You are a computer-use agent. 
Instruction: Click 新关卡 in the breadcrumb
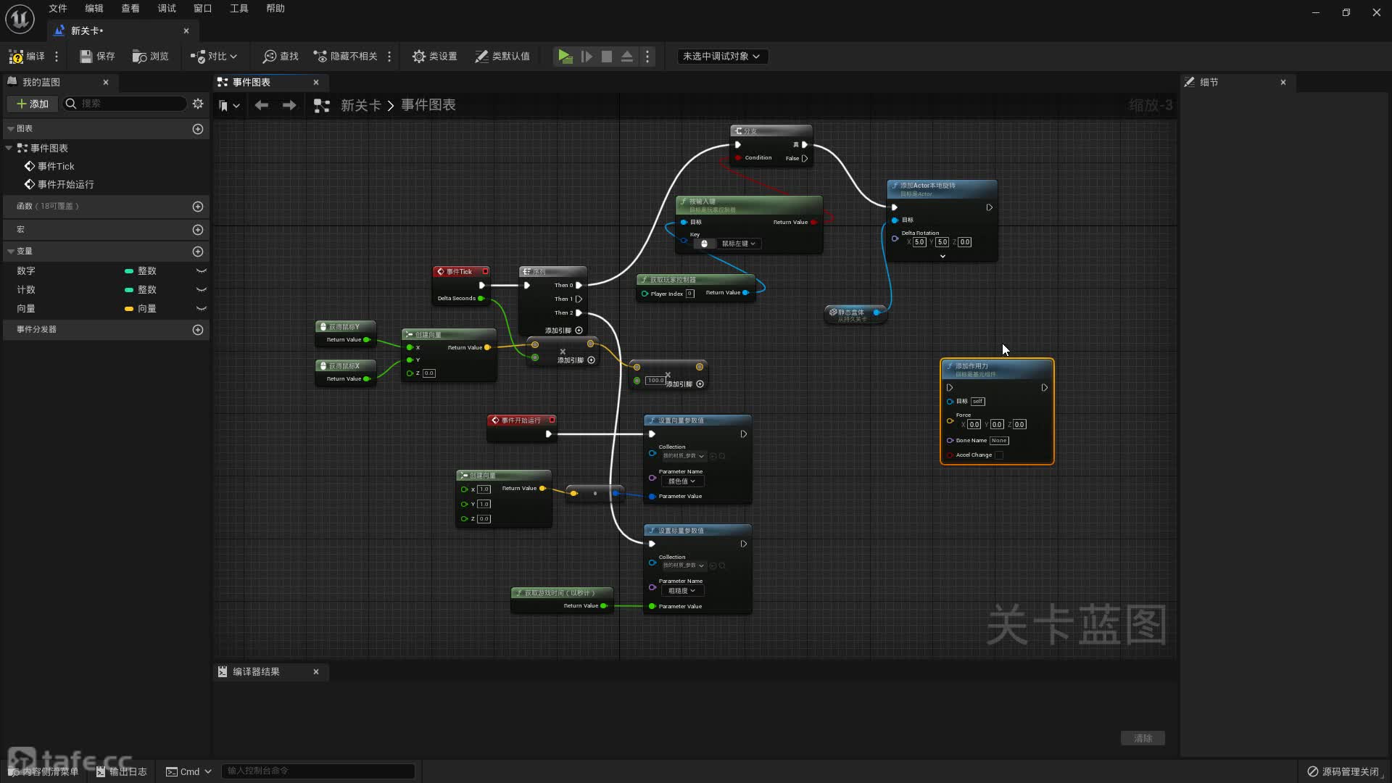pos(361,105)
